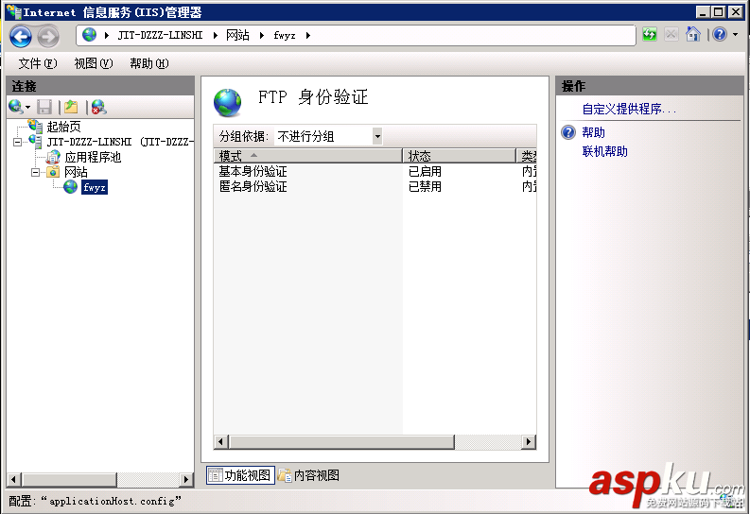Click the large FTP globe icon
Viewport: 750px width, 514px height.
pyautogui.click(x=228, y=102)
